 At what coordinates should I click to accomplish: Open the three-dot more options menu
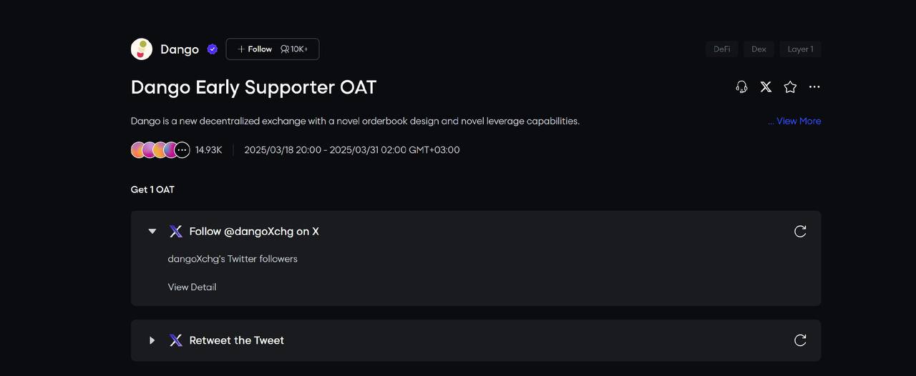coord(814,87)
